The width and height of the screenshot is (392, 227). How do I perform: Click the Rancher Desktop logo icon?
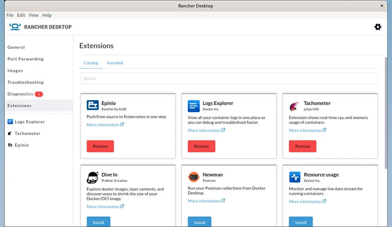15,27
